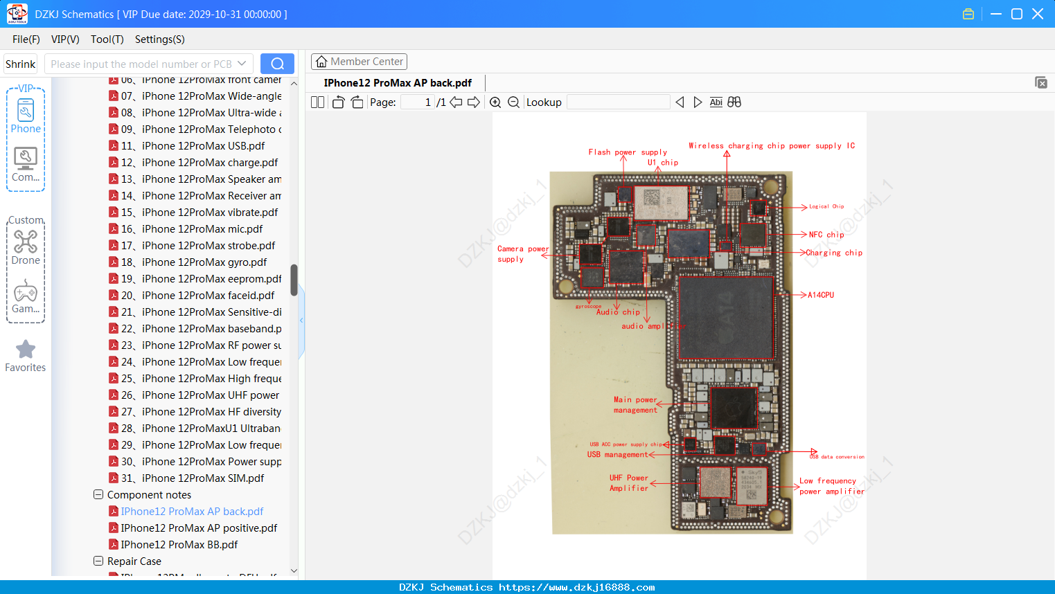The height and width of the screenshot is (594, 1055).
Task: Open the Member Center button
Action: click(359, 62)
